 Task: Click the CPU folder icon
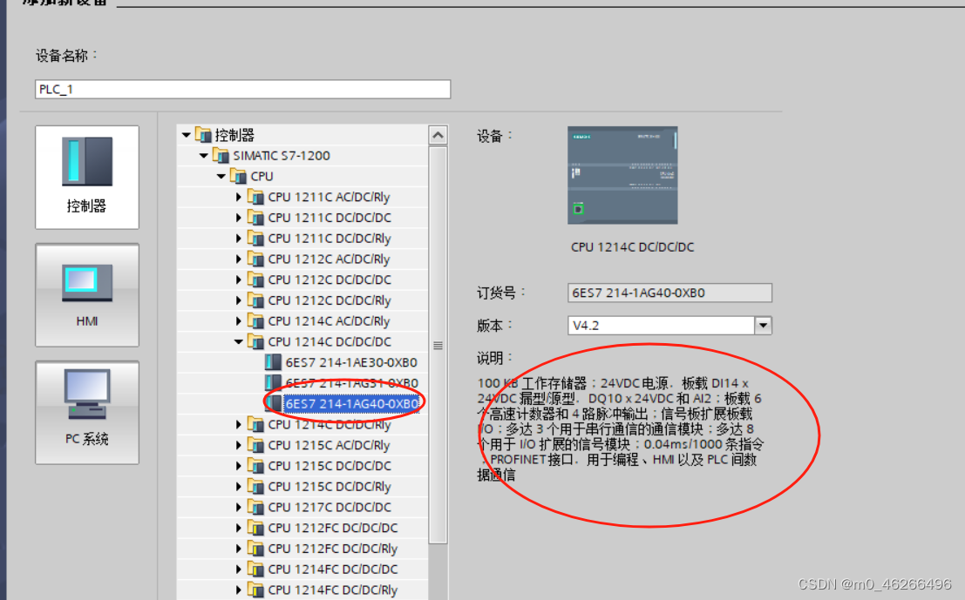pos(238,176)
